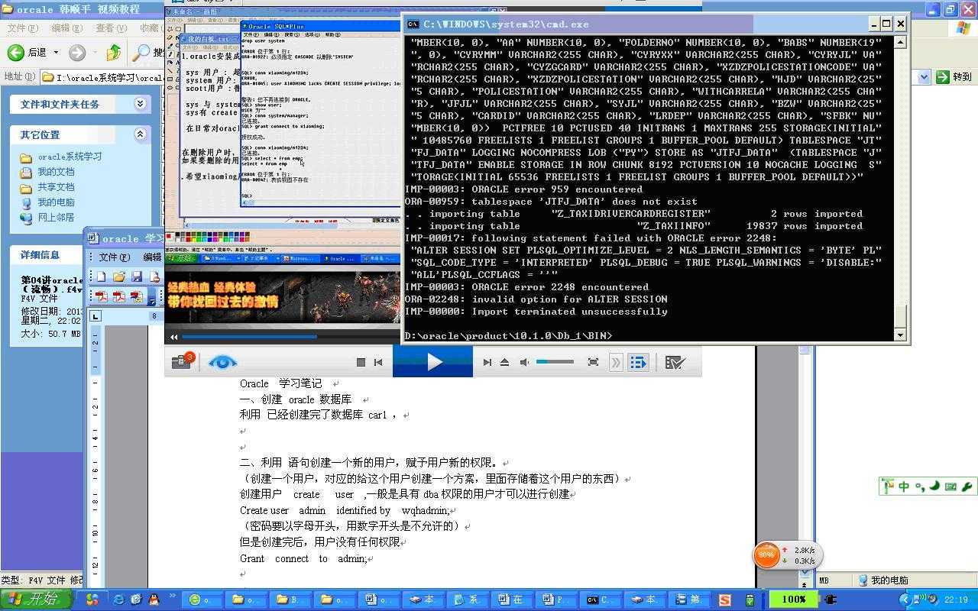Image resolution: width=978 pixels, height=611 pixels.
Task: Switch to the Word taskbar button 在
Action: 513,600
